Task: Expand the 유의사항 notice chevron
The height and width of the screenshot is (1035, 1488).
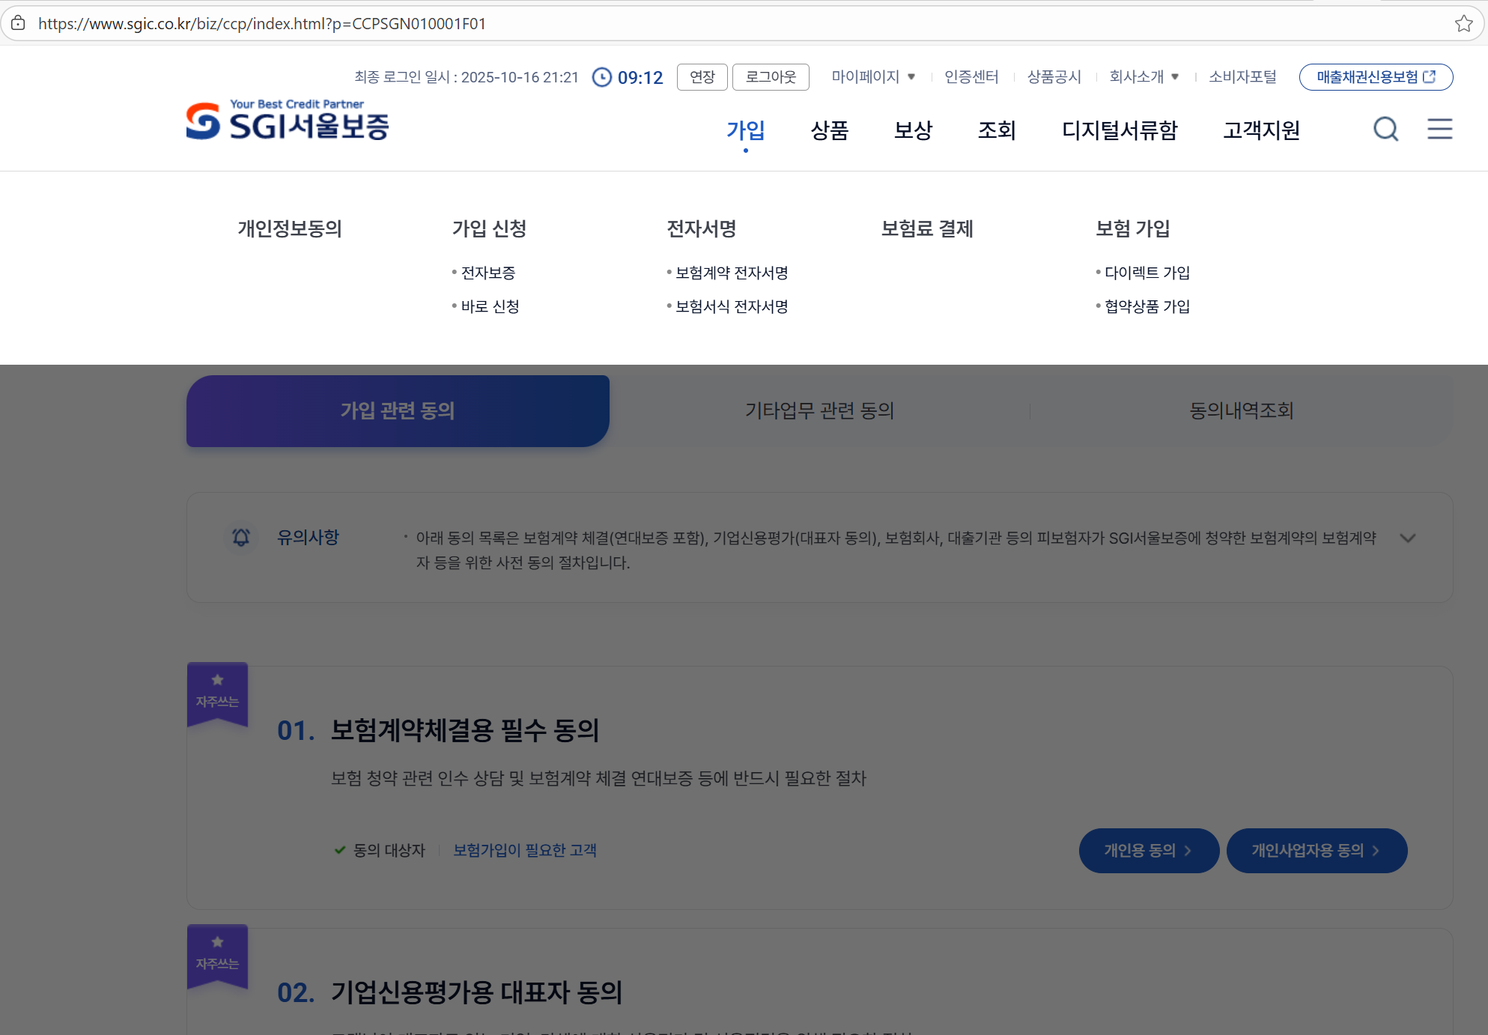Action: [x=1407, y=538]
